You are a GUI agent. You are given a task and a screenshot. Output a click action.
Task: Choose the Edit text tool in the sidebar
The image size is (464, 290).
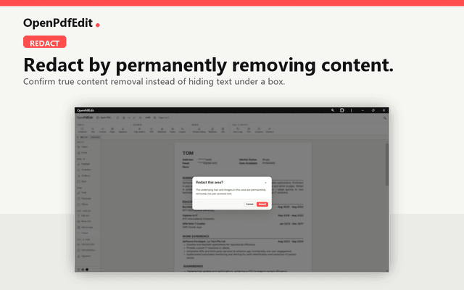[83, 215]
